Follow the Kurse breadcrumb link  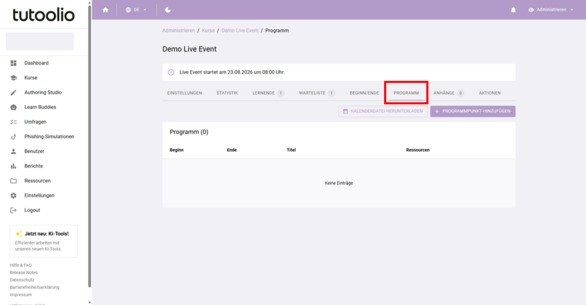pos(208,31)
